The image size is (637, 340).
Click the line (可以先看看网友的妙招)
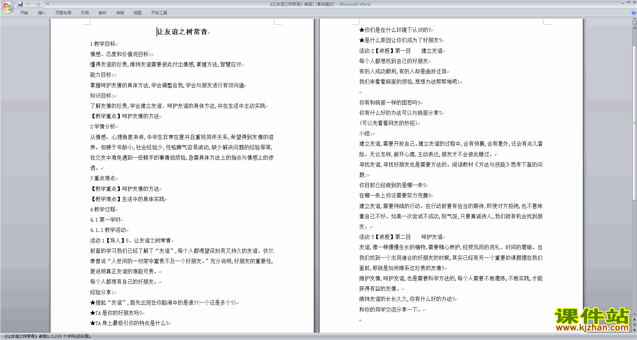pyautogui.click(x=389, y=123)
